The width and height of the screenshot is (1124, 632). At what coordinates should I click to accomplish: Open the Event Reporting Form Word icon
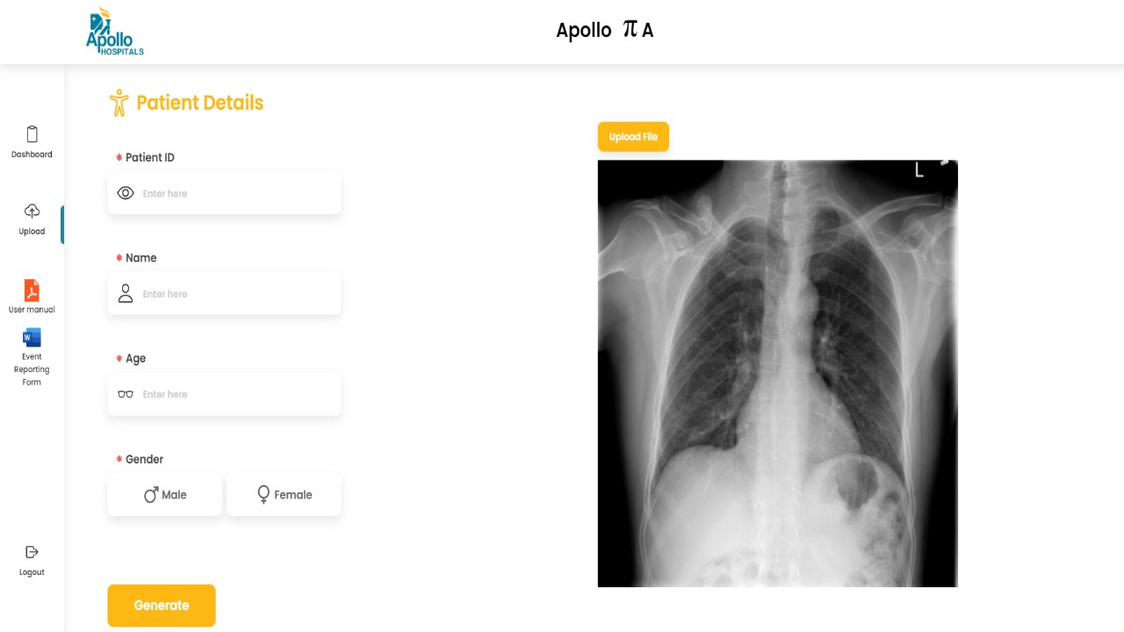tap(32, 337)
